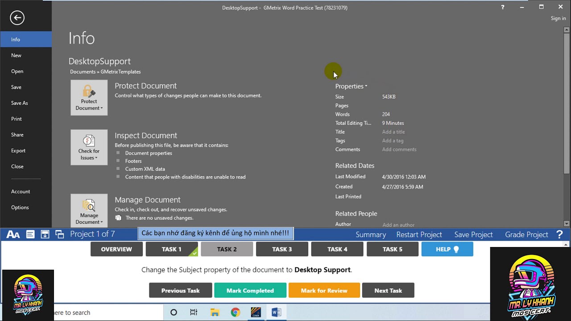Click the blue HELP lightbulb button
Viewport: 571px width, 321px height.
click(x=447, y=249)
